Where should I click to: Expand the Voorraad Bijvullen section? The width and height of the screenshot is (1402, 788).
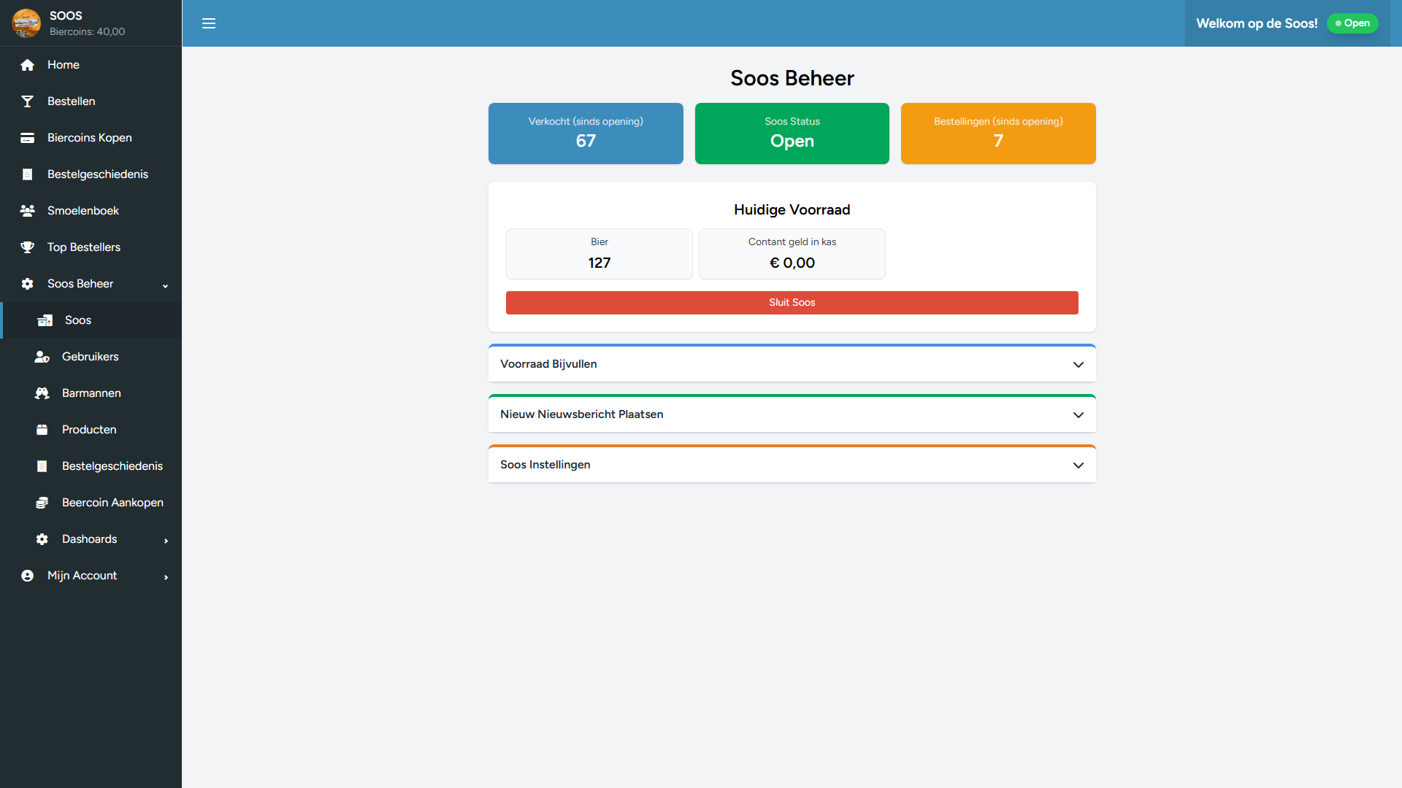1078,364
